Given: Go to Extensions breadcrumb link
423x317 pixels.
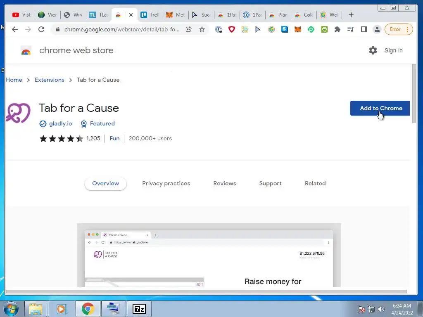Looking at the screenshot, I should 50,80.
